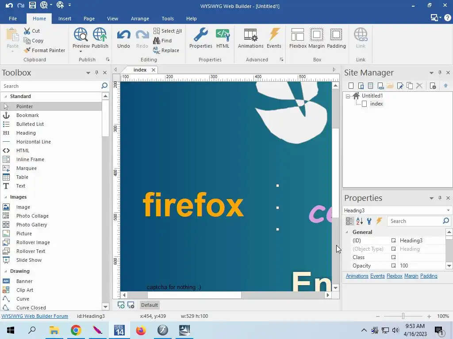Add a new page in Site Manager

click(351, 86)
